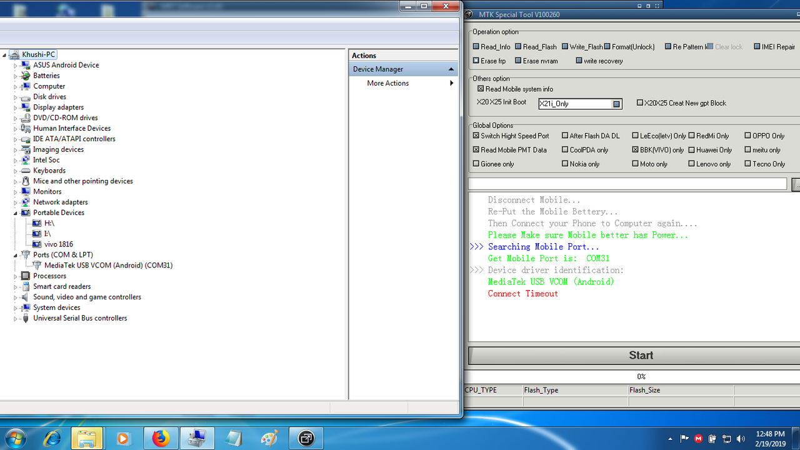Collapse the Portable Devices tree node

pos(16,213)
